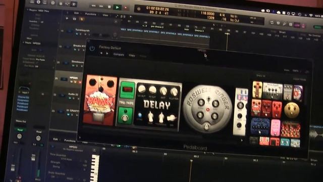Select the pink pedal in browser
The width and height of the screenshot is (323, 182).
point(276,127)
